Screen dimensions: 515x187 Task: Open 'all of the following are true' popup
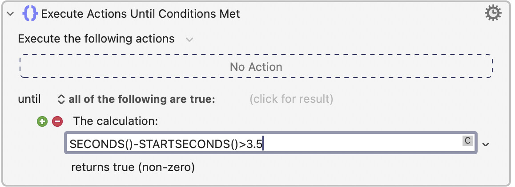[141, 99]
